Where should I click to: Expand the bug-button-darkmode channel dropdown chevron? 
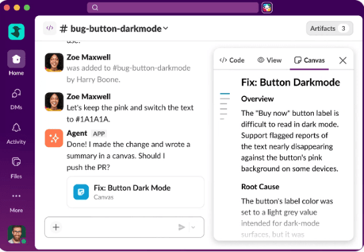pos(166,28)
